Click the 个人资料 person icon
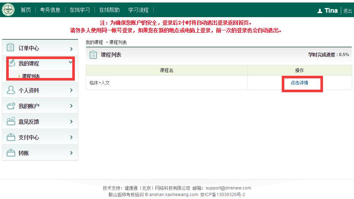 click(11, 90)
